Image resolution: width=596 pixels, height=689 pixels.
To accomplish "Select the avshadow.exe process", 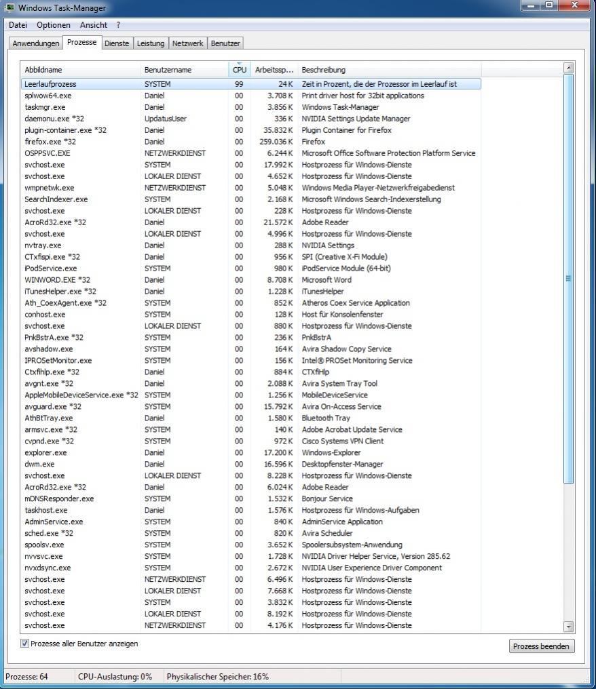I will (250, 349).
